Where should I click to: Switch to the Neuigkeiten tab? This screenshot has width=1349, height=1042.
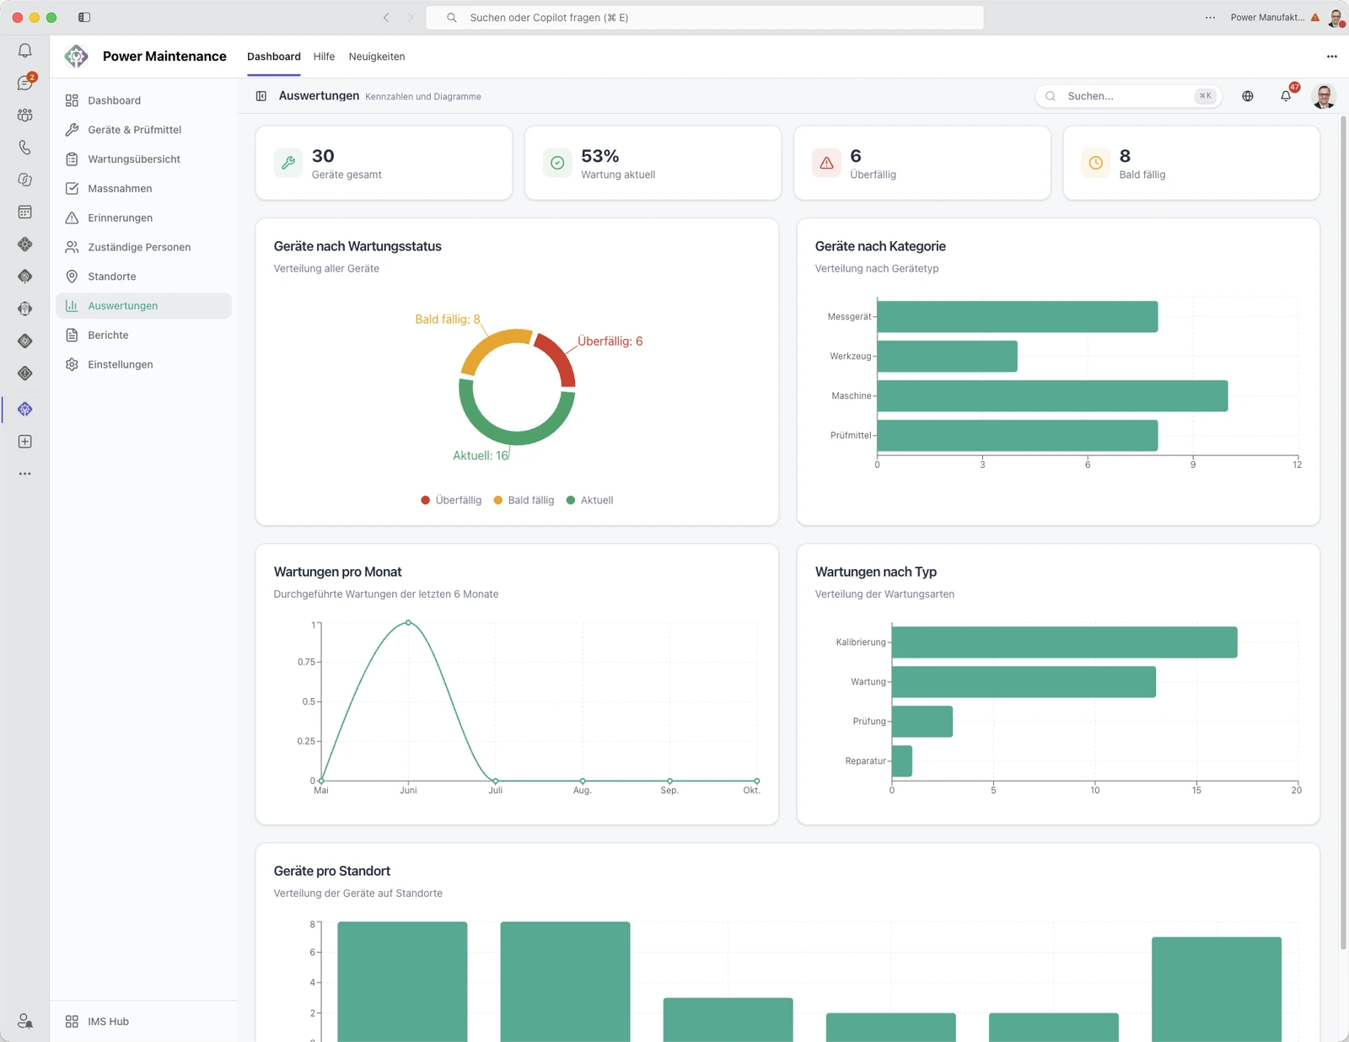[x=377, y=56]
